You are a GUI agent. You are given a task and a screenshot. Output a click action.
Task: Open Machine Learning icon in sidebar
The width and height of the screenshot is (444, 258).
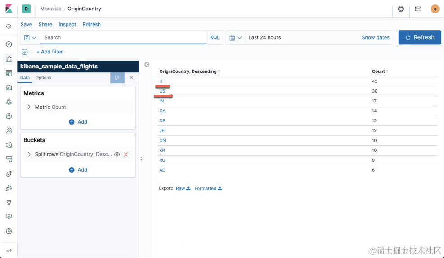click(9, 116)
